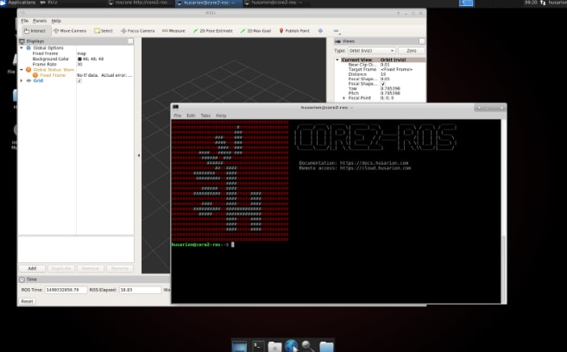Open the application finder magnifier in dock
Screen dimensions: 567x352
(308, 346)
